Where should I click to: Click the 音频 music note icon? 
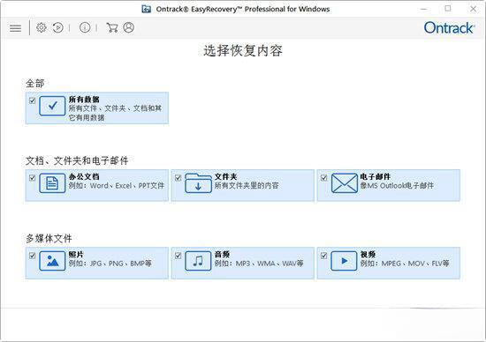pos(198,261)
